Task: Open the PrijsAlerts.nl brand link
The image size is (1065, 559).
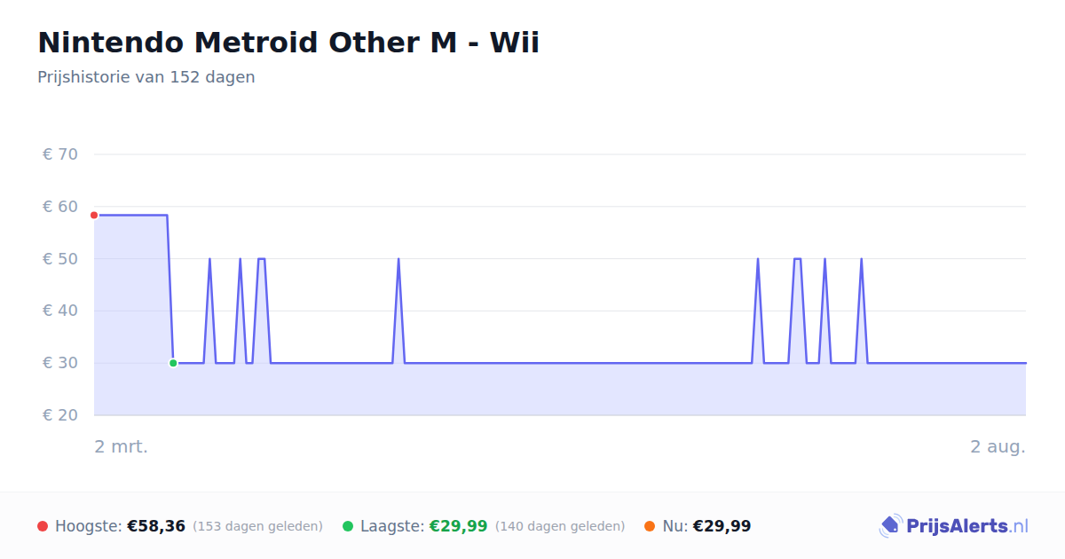Action: 954,526
